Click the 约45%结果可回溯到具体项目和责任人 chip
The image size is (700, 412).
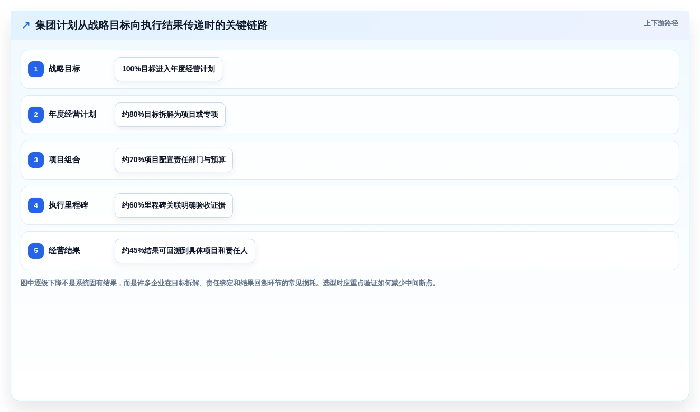click(x=185, y=251)
